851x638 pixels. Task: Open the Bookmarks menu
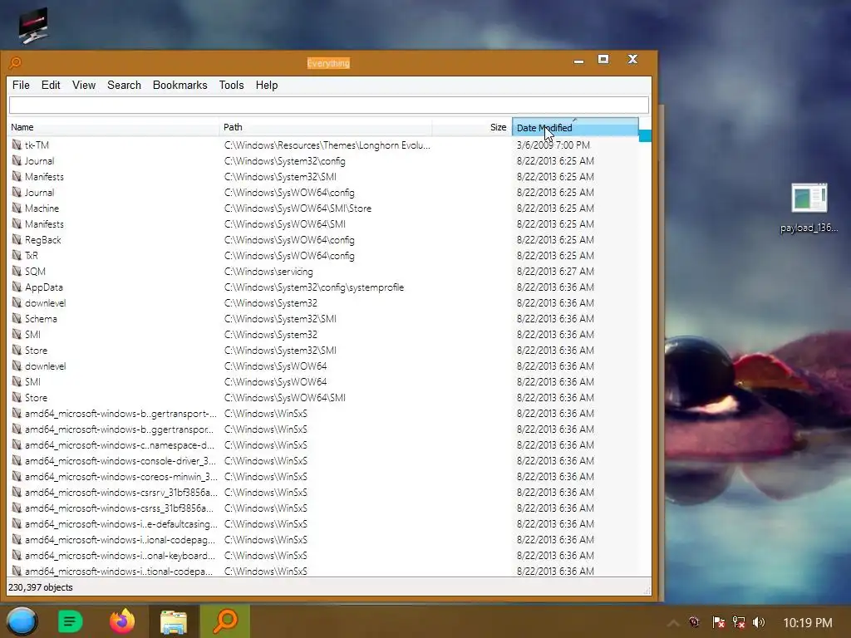coord(180,86)
